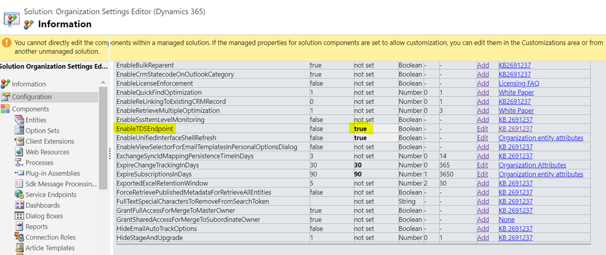Click Edit for ExpireChangeTrackingInDays
606x255 pixels.
482,165
